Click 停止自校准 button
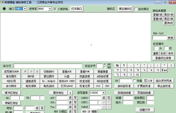This screenshot has height=113, width=176. pyautogui.click(x=164, y=86)
